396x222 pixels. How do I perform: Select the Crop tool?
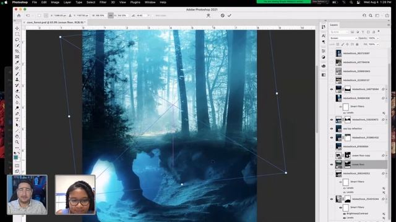click(17, 51)
